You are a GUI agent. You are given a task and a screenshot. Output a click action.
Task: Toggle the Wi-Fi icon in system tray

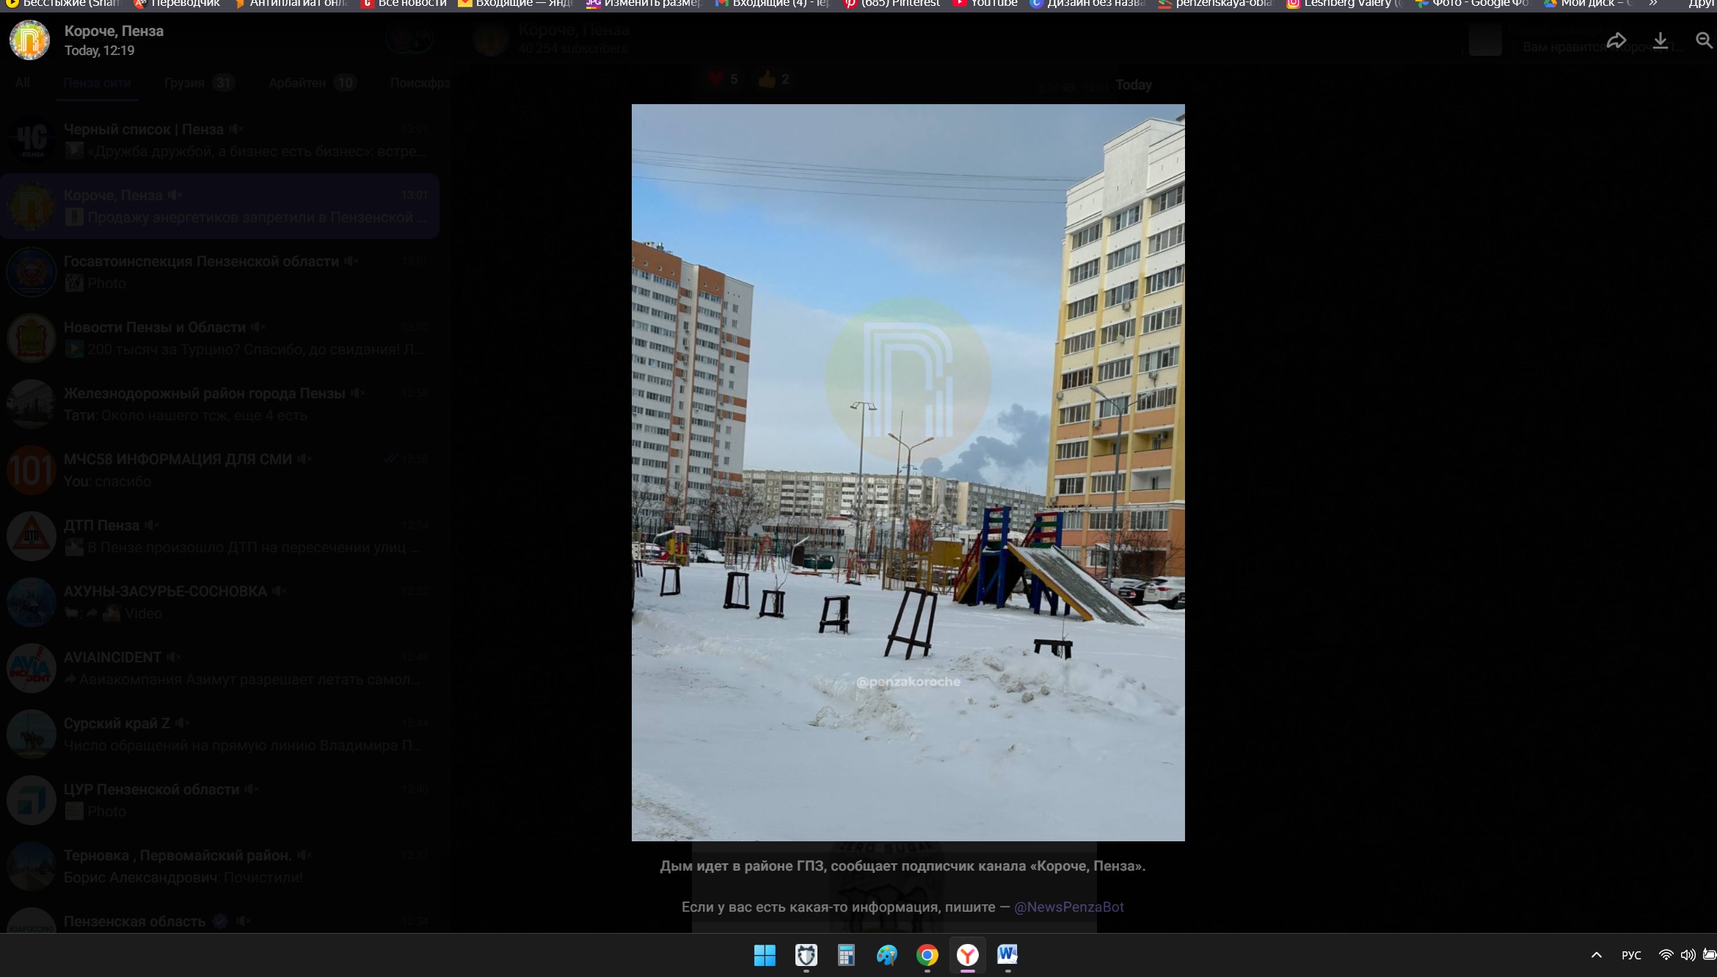tap(1666, 955)
